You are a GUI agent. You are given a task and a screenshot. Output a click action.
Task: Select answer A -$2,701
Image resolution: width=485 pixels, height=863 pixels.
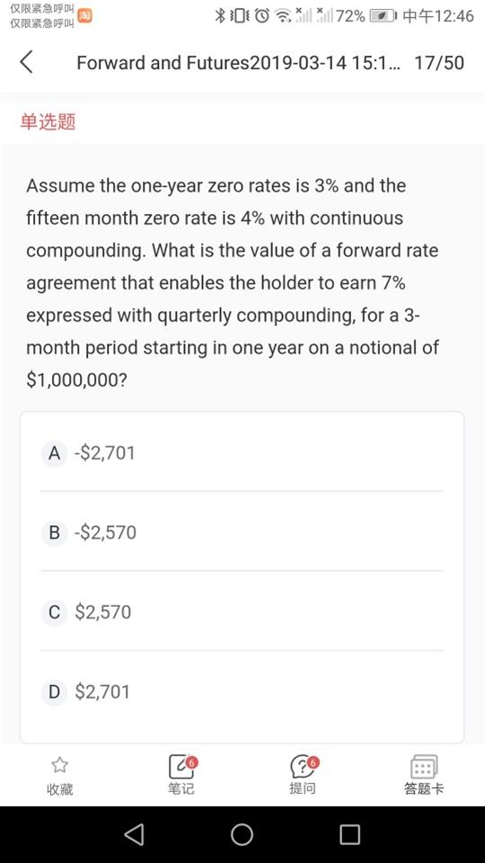[242, 453]
